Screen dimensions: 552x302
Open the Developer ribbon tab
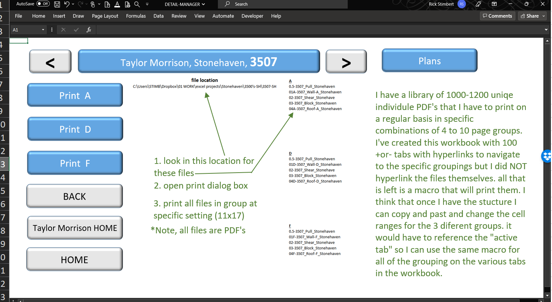point(252,16)
